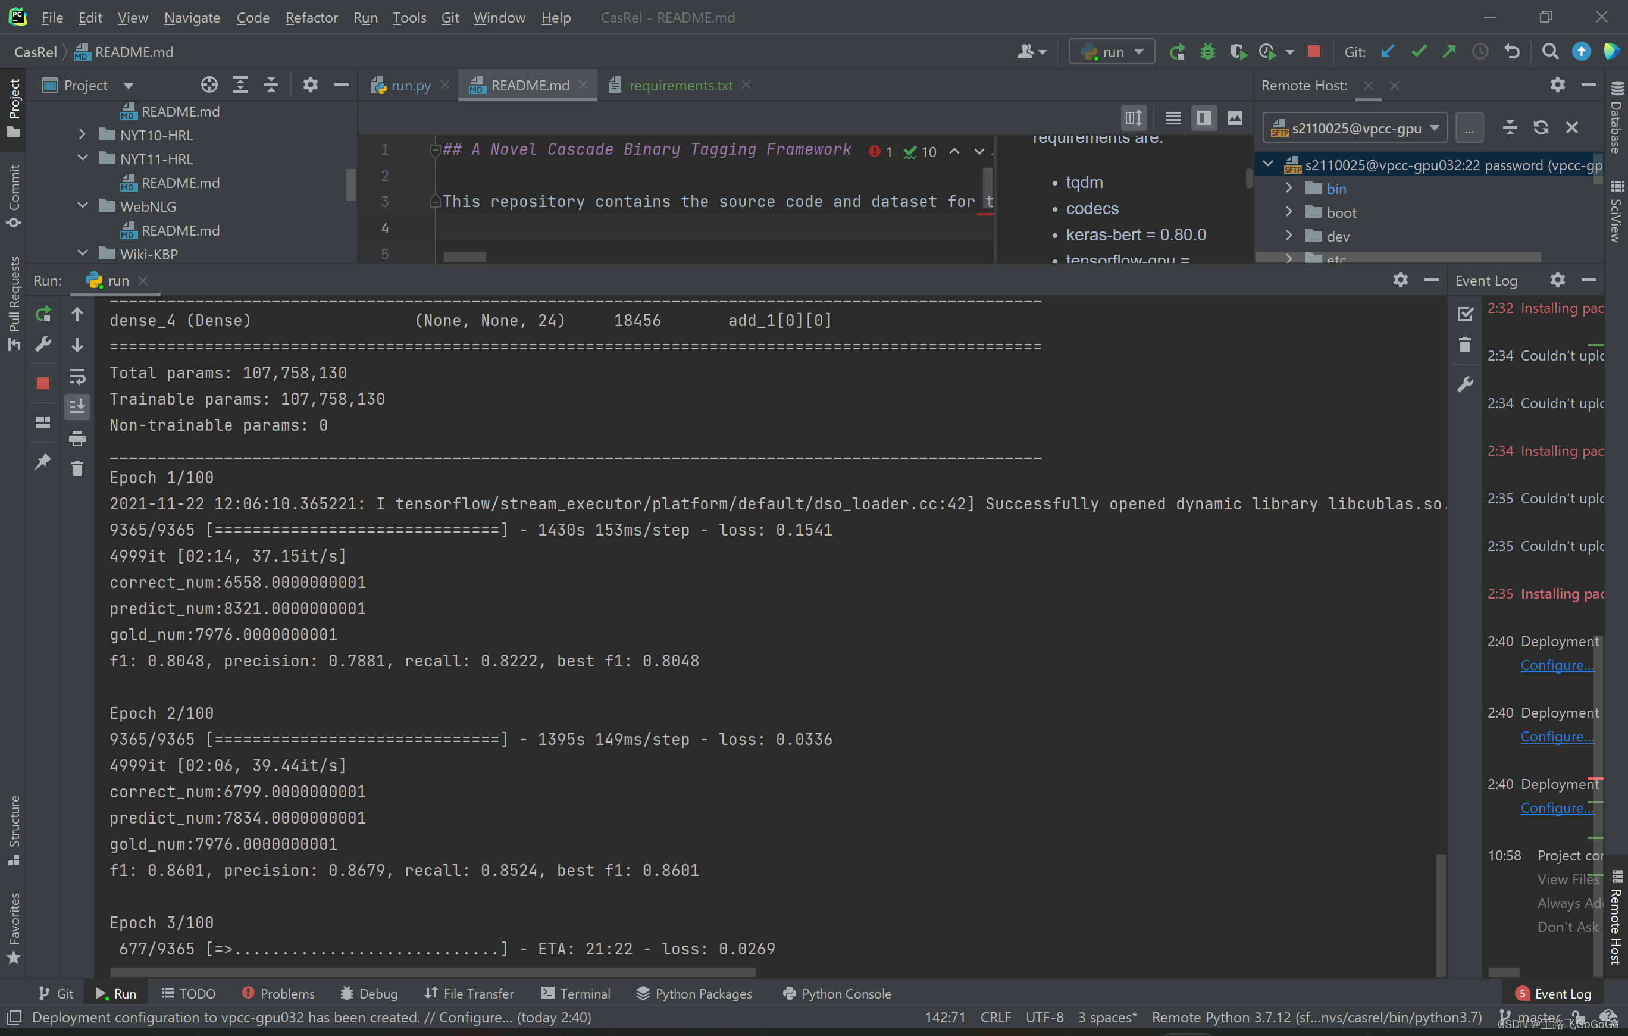The height and width of the screenshot is (1036, 1628).
Task: Click Git update project arrow icon
Action: pyautogui.click(x=1388, y=52)
